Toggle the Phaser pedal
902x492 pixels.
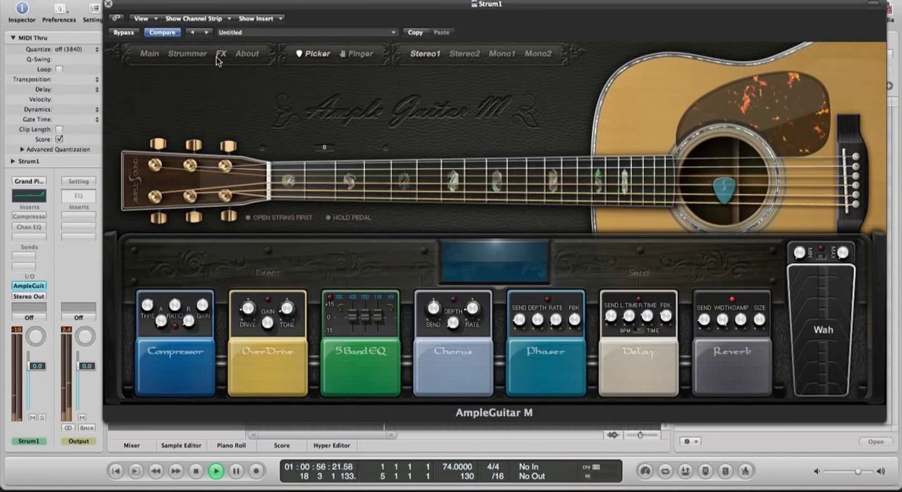coord(546,366)
